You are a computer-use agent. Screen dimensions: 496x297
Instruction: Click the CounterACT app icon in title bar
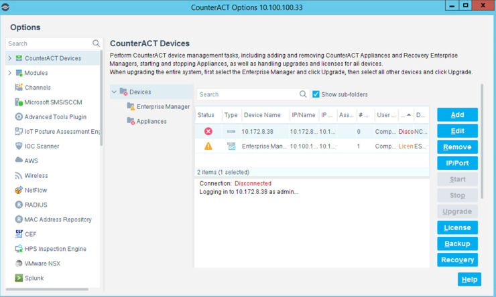[x=5, y=7]
